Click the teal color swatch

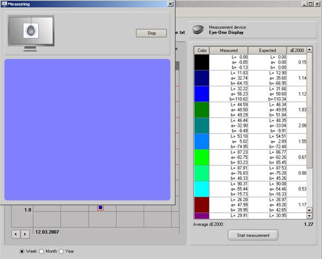202,126
